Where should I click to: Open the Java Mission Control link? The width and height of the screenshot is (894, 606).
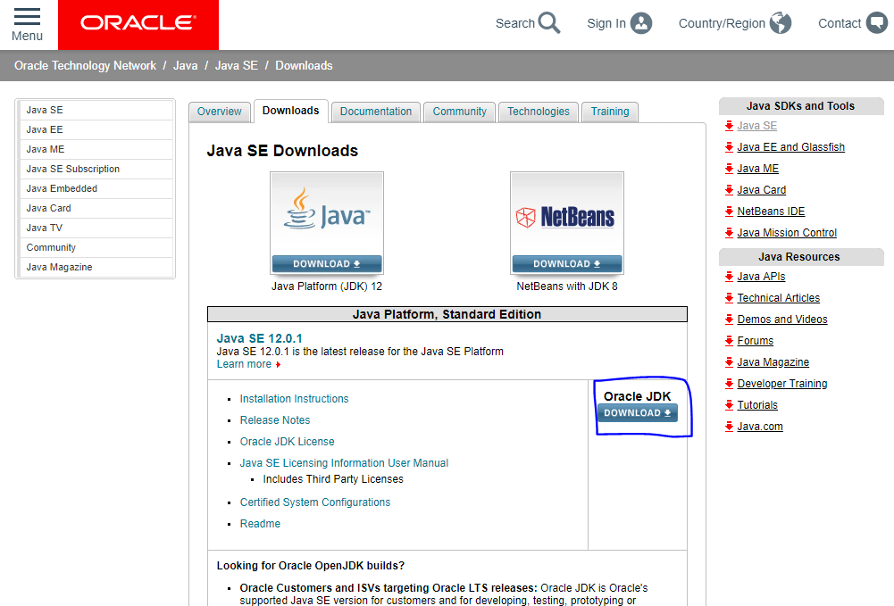787,232
